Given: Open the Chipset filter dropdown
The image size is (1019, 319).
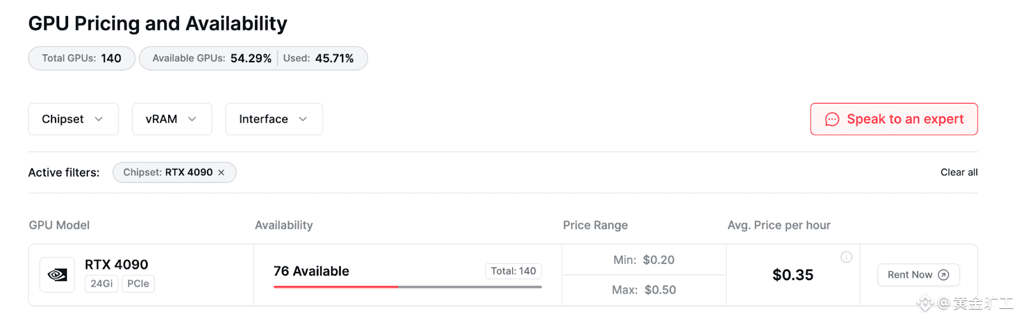Looking at the screenshot, I should (73, 119).
